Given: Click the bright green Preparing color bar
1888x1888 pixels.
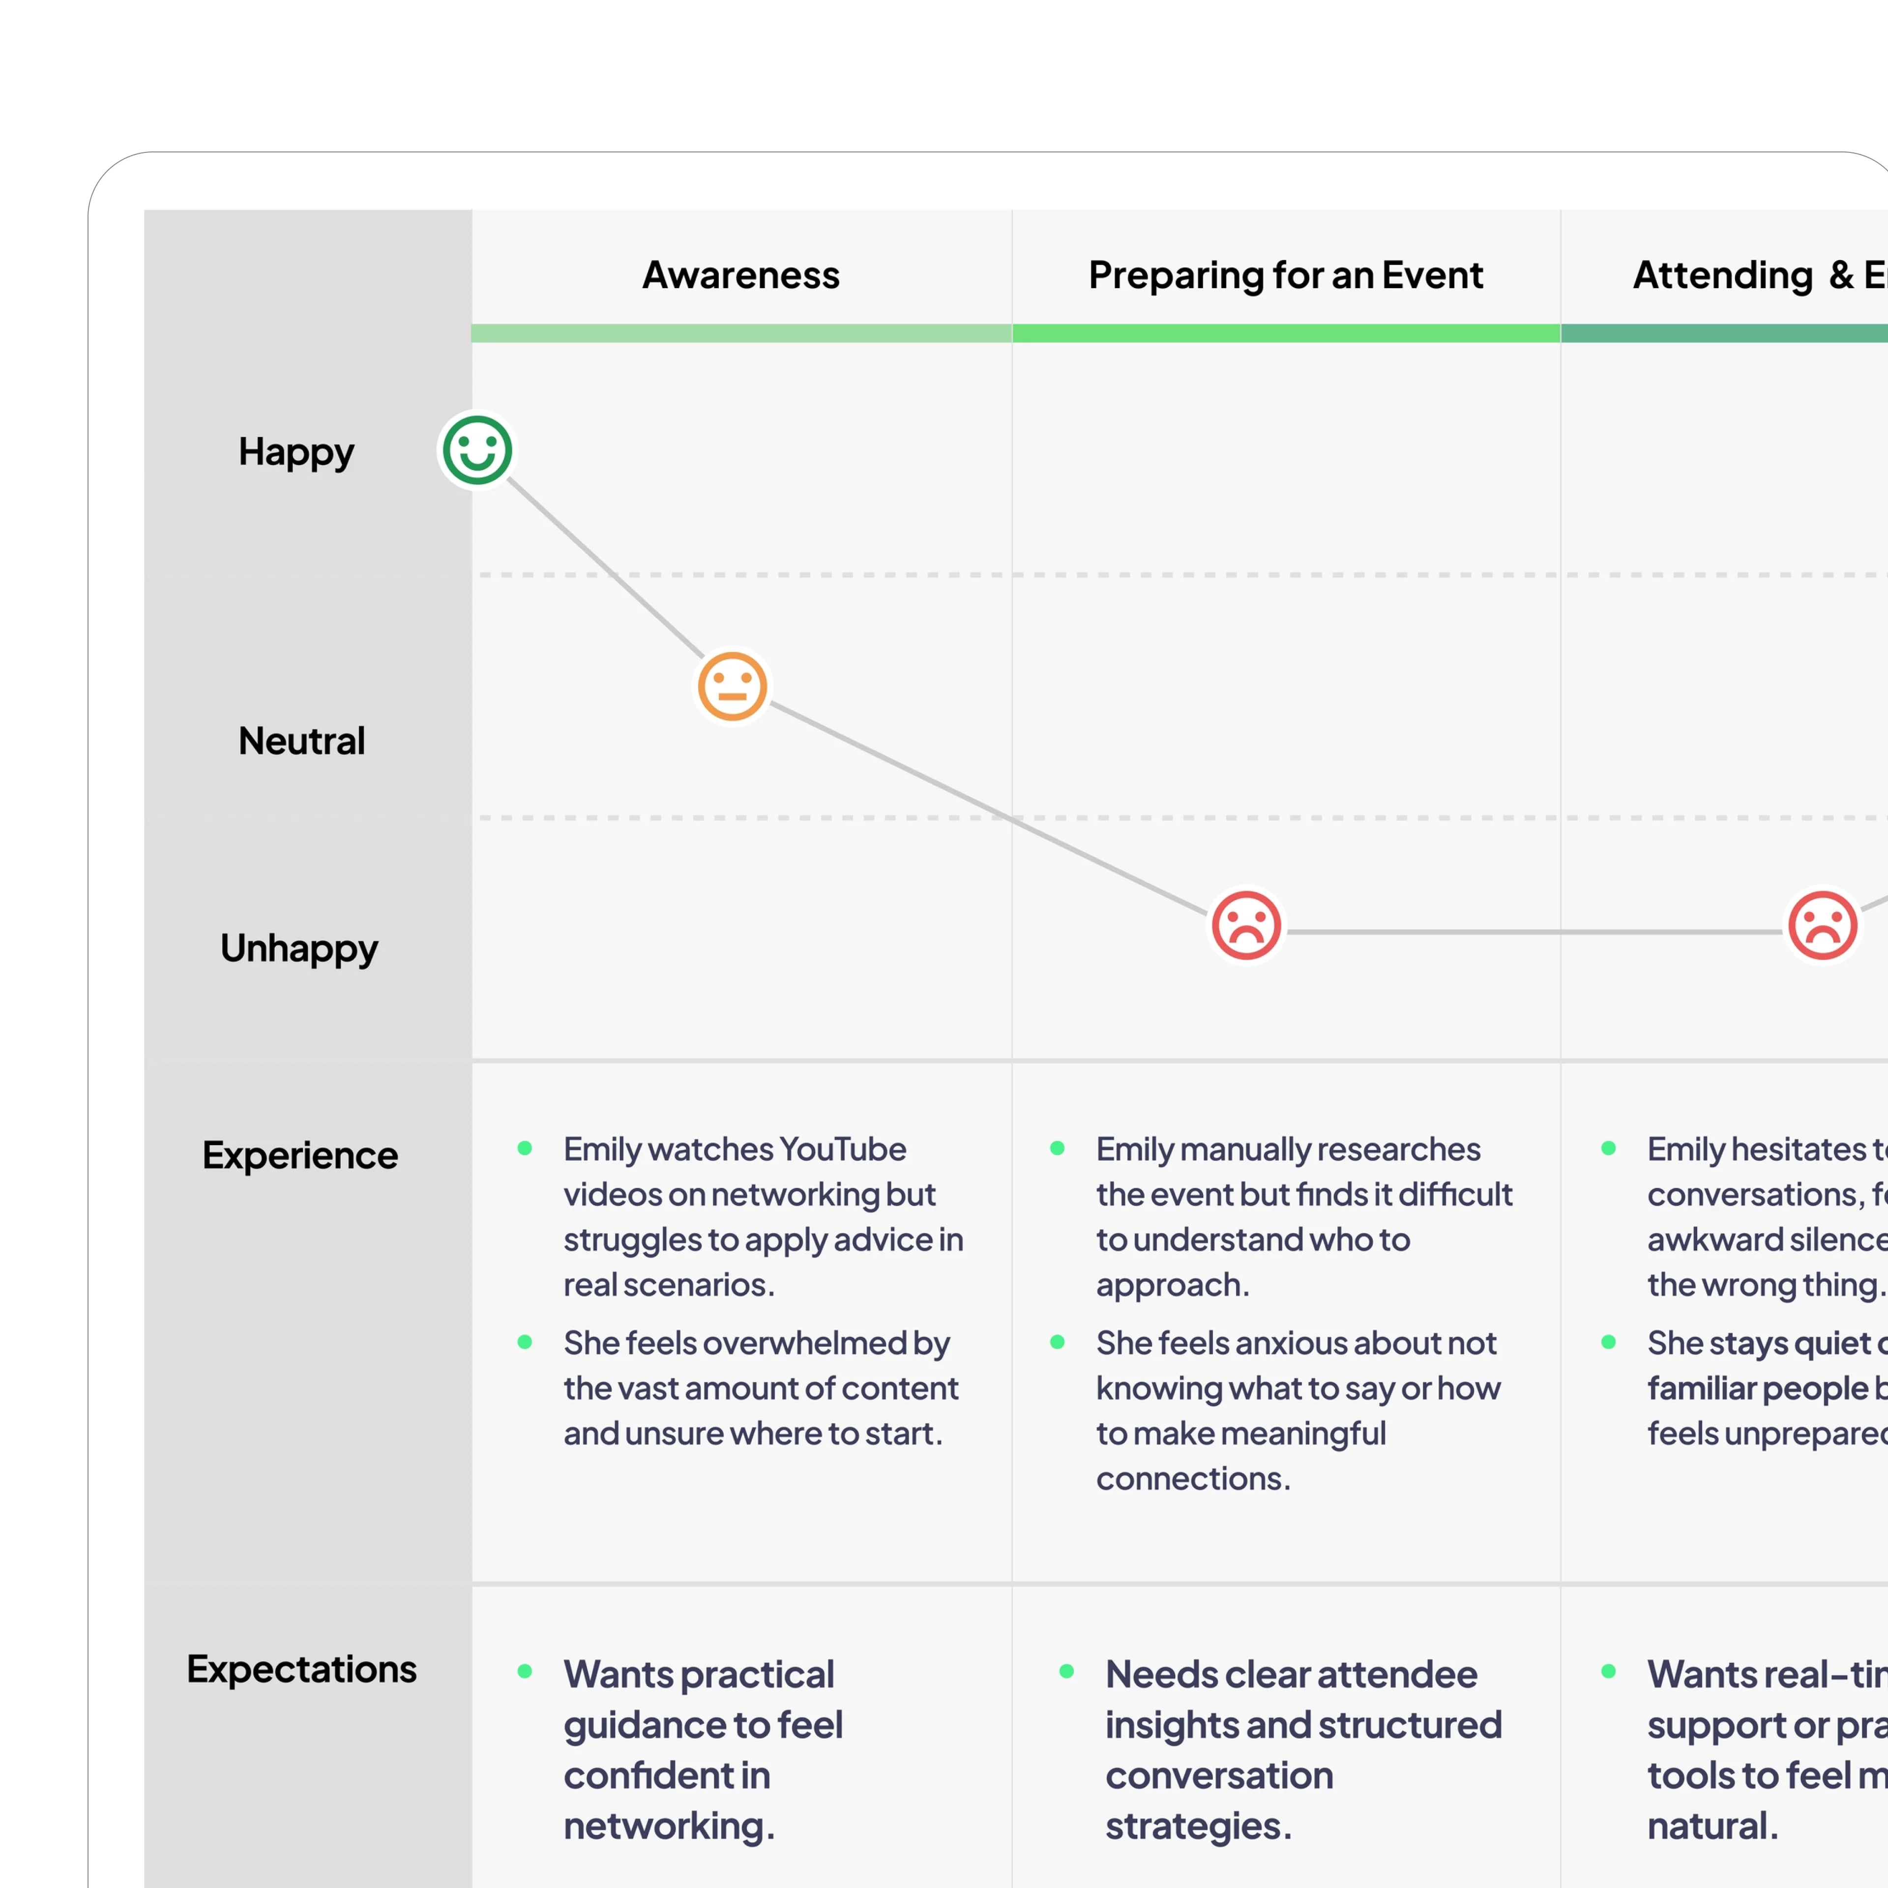Looking at the screenshot, I should (1285, 333).
